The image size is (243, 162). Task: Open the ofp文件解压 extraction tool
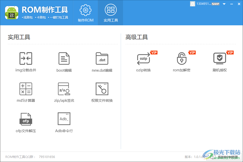point(26,122)
